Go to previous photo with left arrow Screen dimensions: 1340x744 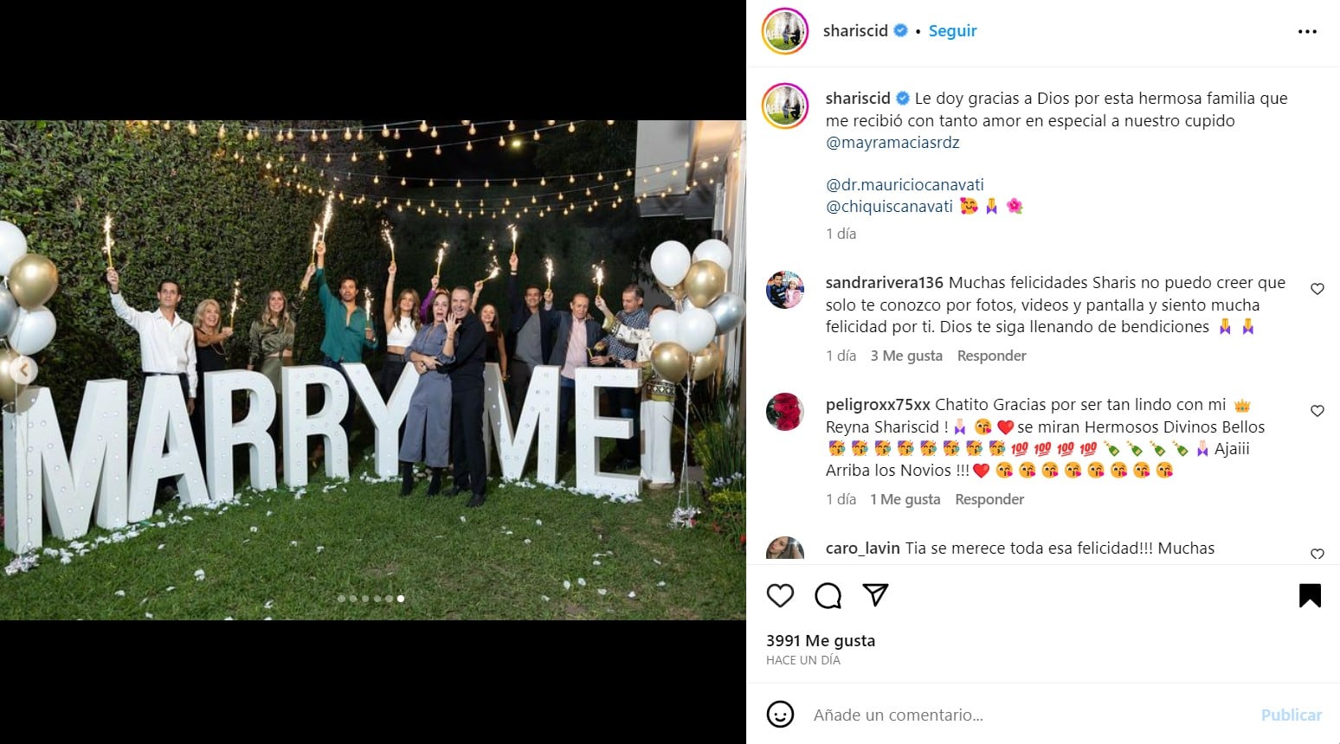[23, 370]
